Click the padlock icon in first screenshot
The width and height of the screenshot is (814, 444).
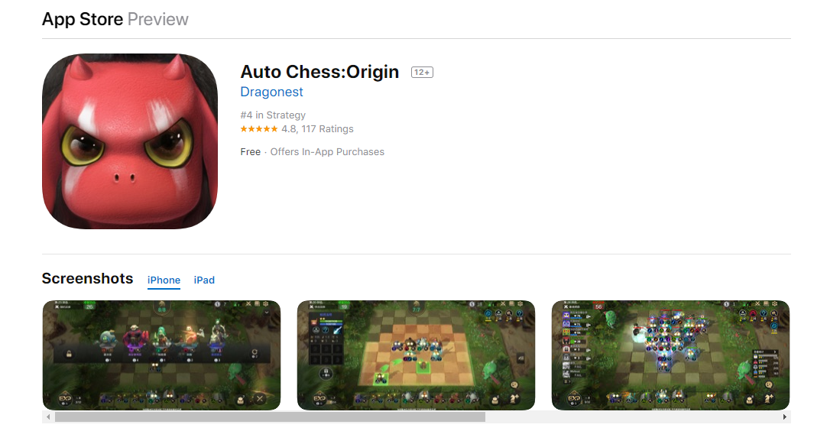click(69, 354)
